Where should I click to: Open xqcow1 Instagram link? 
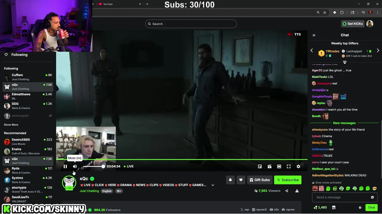pos(260,210)
